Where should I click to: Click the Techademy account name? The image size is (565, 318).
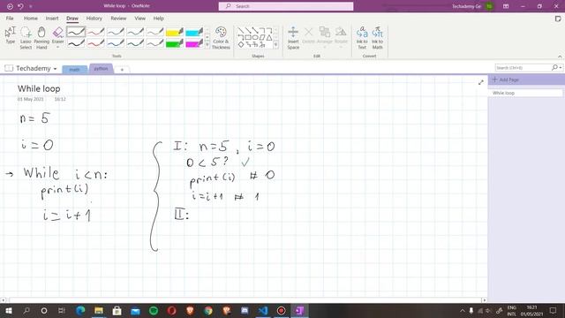pos(466,6)
